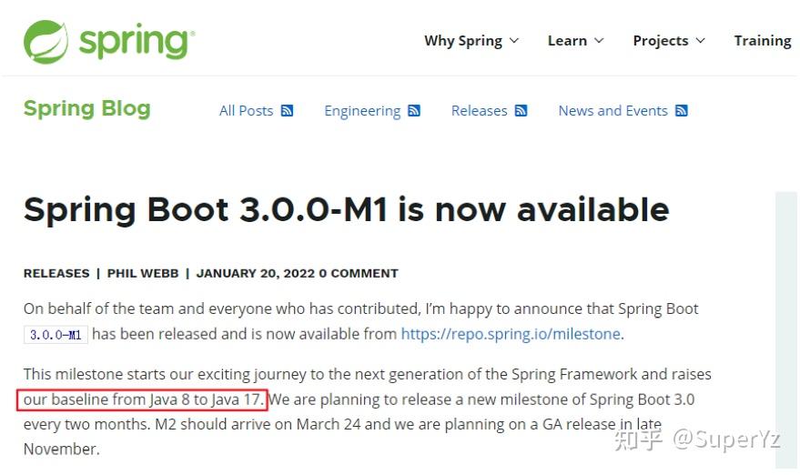The height and width of the screenshot is (475, 800).
Task: Open the Projects dropdown chevron
Action: pos(701,41)
